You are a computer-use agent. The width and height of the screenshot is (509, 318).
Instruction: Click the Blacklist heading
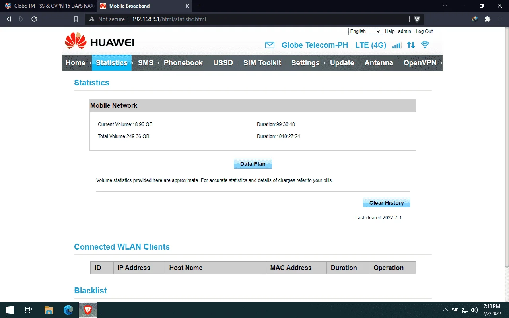pyautogui.click(x=90, y=291)
